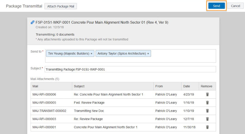Cancel the package transmittal
Image resolution: width=245 pixels, height=134 pixels.
pos(235,6)
